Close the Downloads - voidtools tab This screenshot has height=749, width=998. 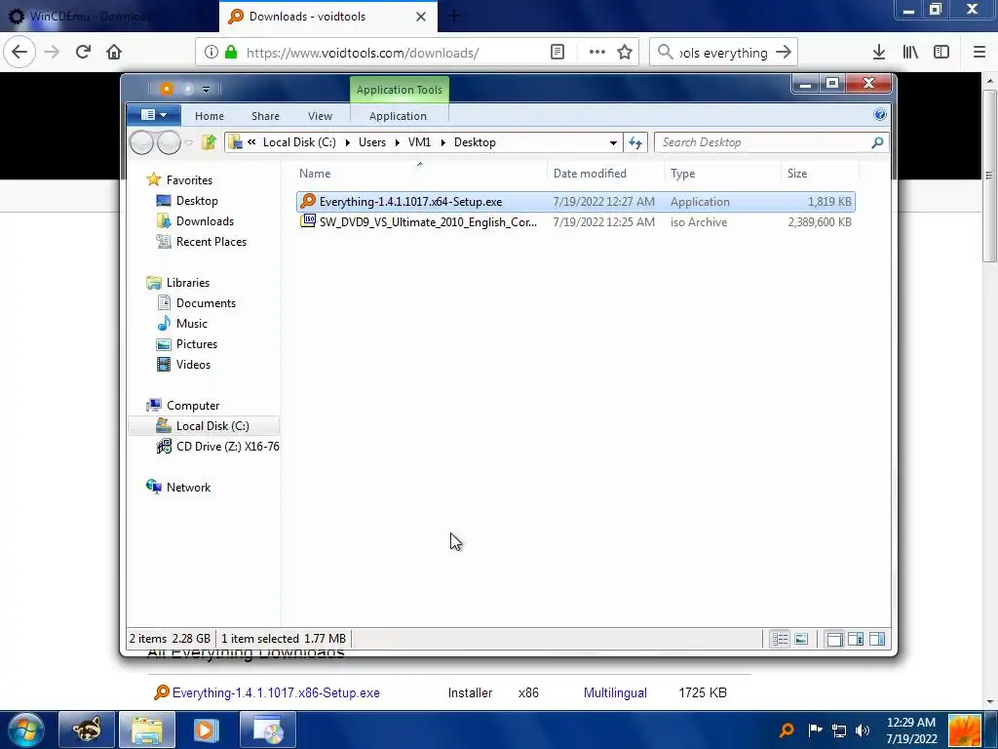(421, 17)
